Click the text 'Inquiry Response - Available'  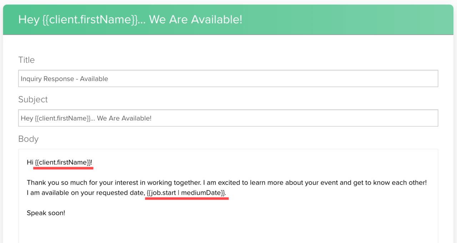point(65,79)
